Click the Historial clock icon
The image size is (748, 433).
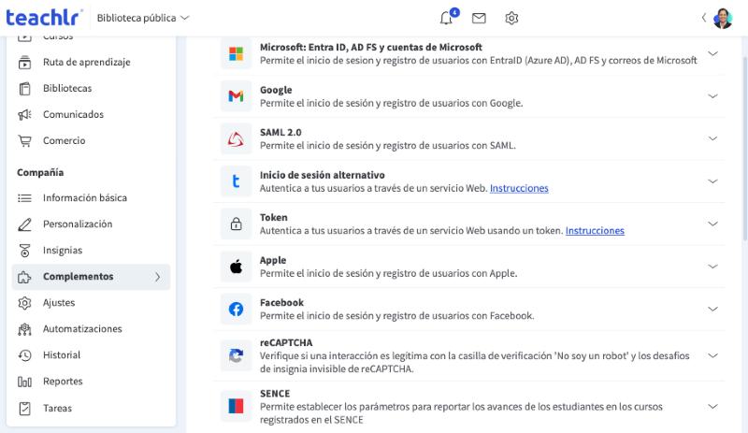[x=24, y=355]
